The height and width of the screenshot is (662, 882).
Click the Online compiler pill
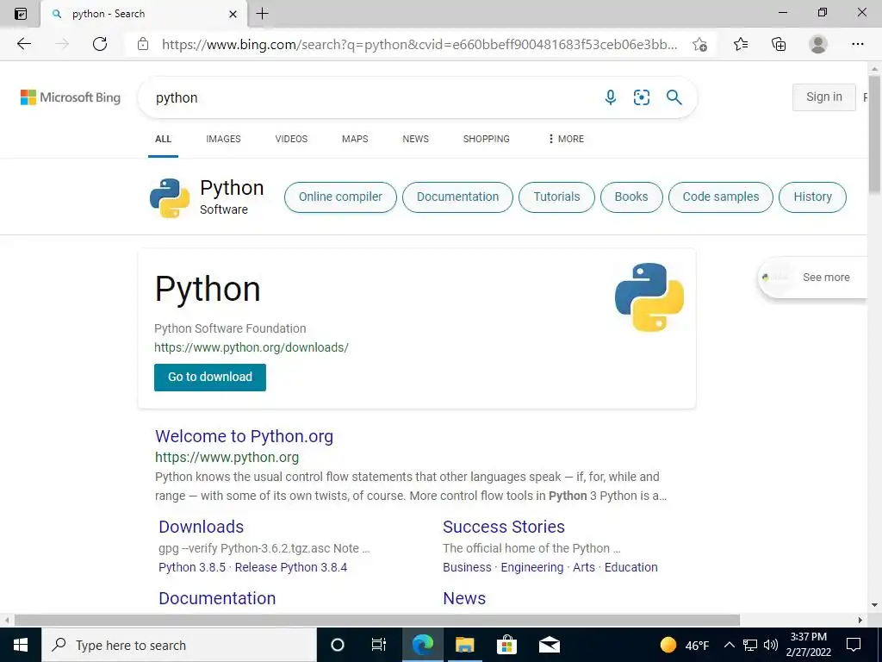pos(340,197)
